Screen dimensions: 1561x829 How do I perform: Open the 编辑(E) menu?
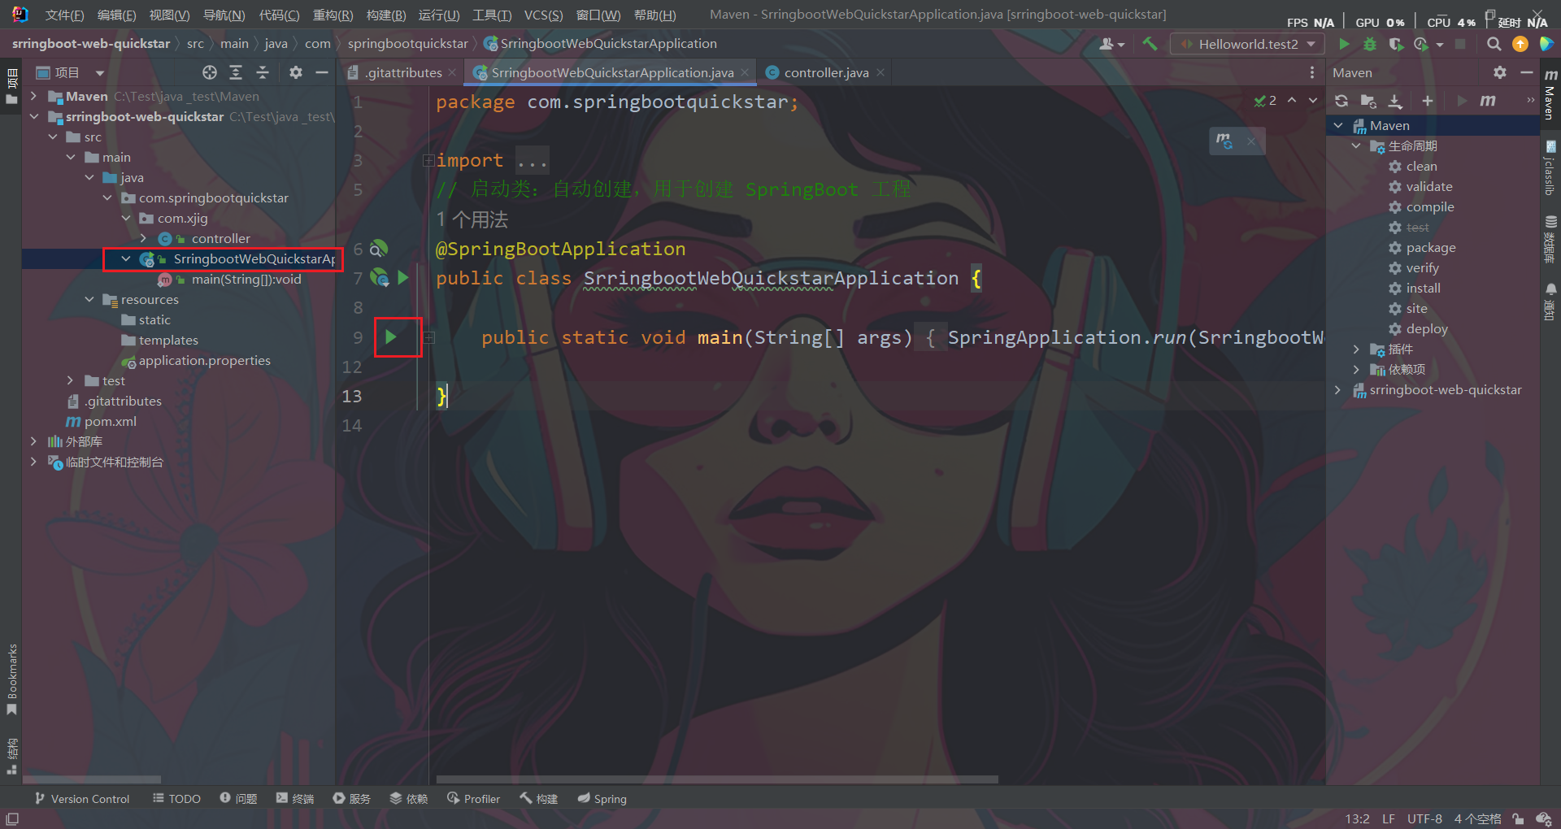coord(116,15)
